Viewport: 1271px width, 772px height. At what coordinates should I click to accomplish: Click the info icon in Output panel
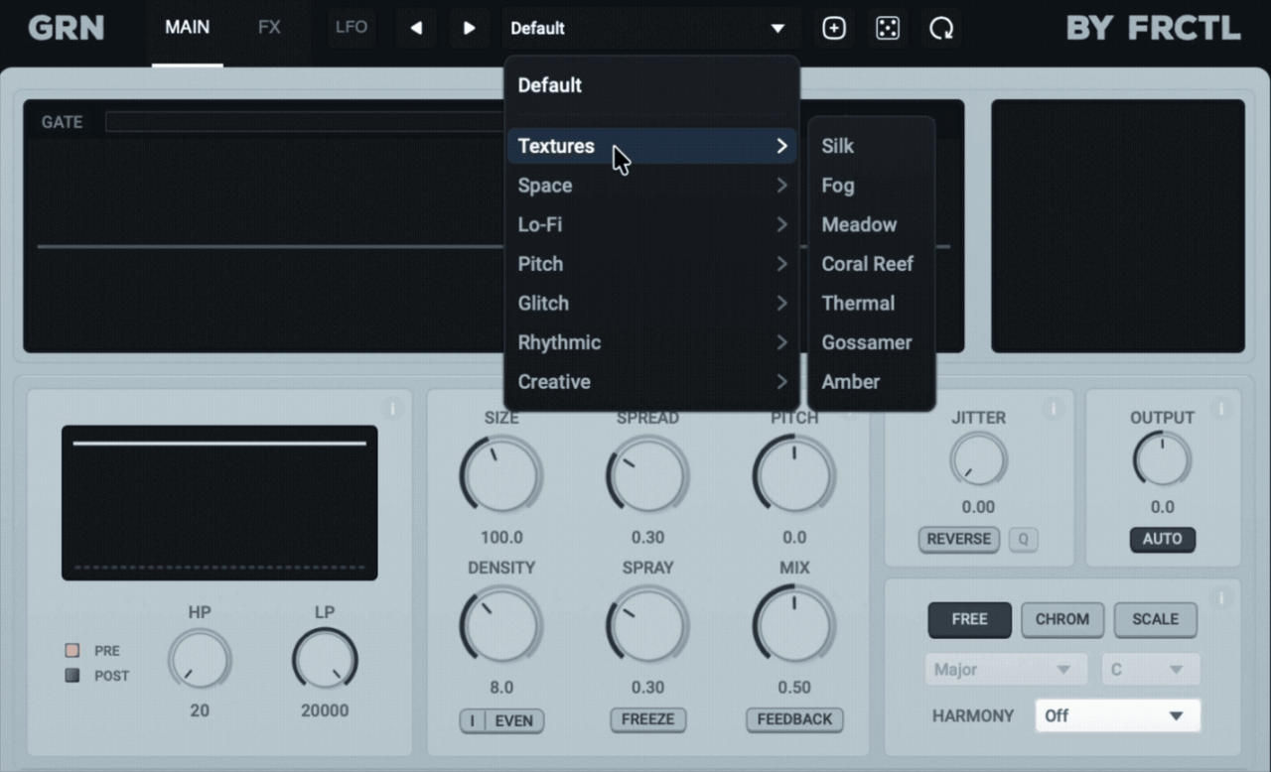click(1221, 408)
